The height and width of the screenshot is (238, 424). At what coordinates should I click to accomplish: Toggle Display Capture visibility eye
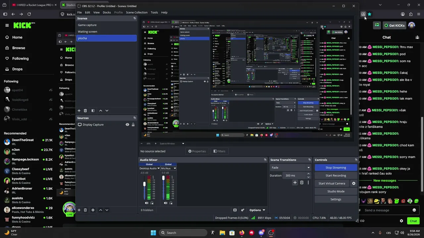click(127, 125)
